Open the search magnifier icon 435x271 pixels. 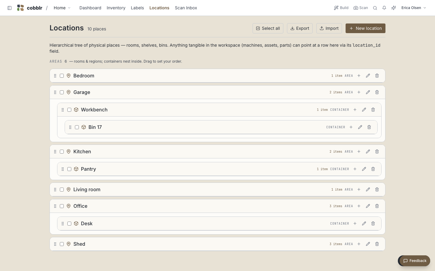(375, 8)
